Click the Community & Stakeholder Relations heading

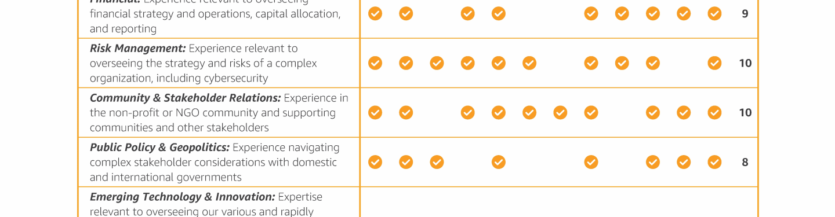pyautogui.click(x=186, y=98)
